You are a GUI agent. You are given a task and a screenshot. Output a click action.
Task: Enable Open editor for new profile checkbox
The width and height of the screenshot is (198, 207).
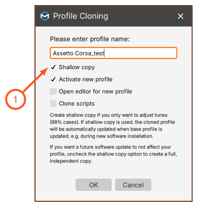click(53, 91)
